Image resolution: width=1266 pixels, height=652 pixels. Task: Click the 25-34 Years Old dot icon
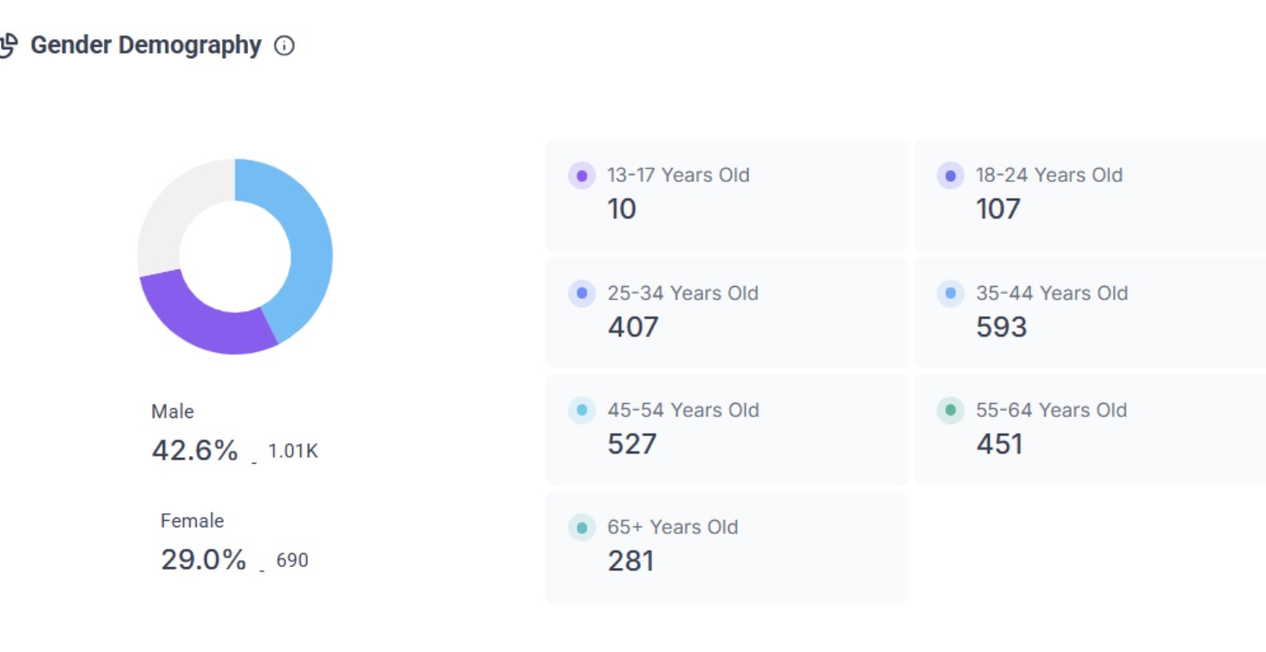tap(582, 294)
